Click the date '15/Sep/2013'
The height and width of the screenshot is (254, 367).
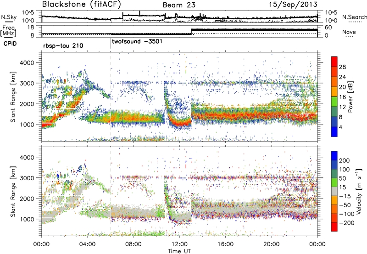pos(293,4)
